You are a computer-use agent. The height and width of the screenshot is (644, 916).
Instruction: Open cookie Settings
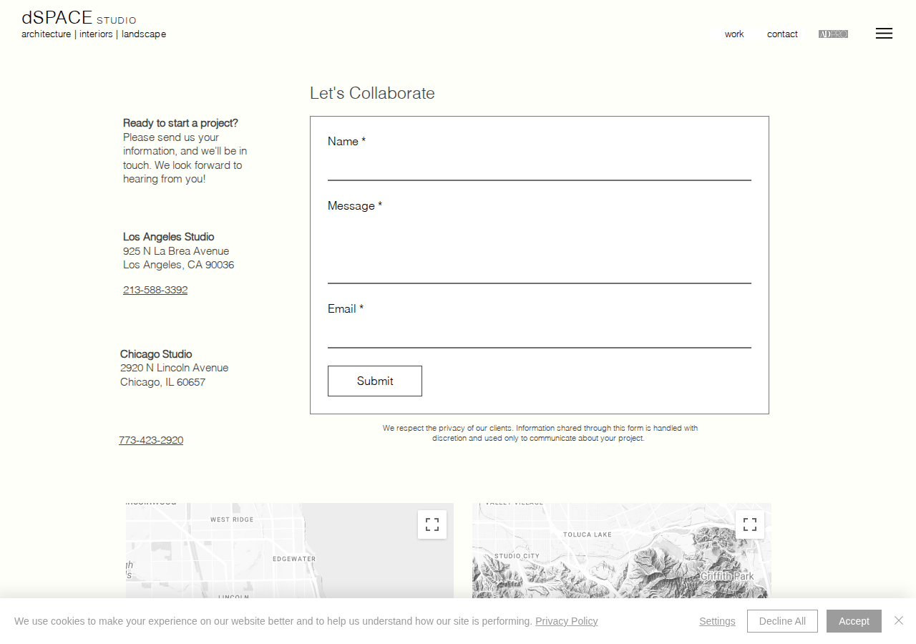pyautogui.click(x=717, y=621)
